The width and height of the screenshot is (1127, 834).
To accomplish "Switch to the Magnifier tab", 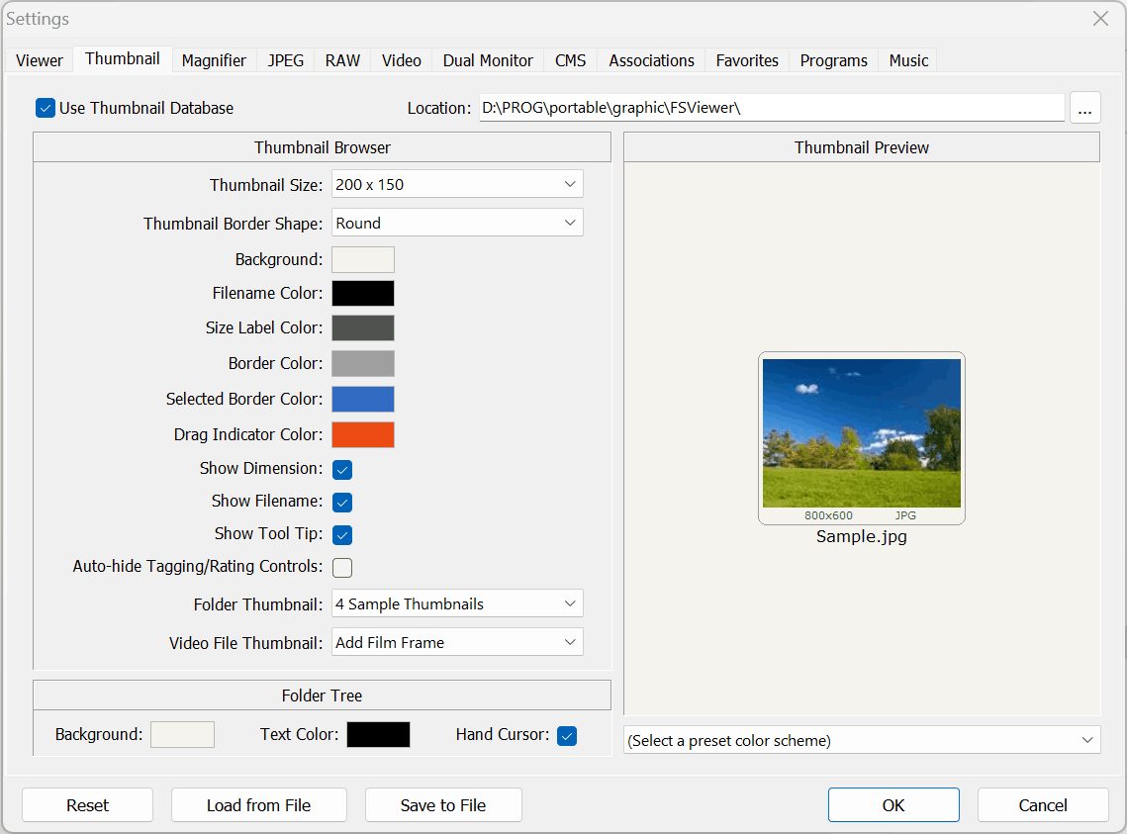I will 214,60.
